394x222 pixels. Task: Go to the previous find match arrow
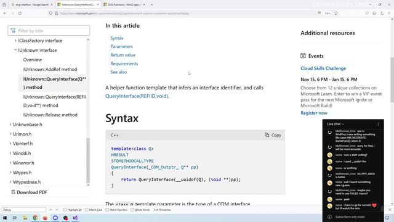coord(50,210)
